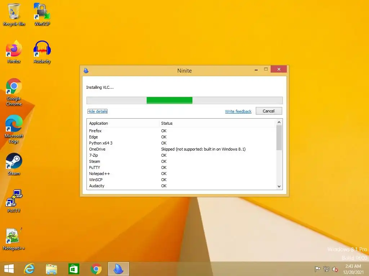Click Hide details link
This screenshot has width=369, height=276.
[x=97, y=111]
